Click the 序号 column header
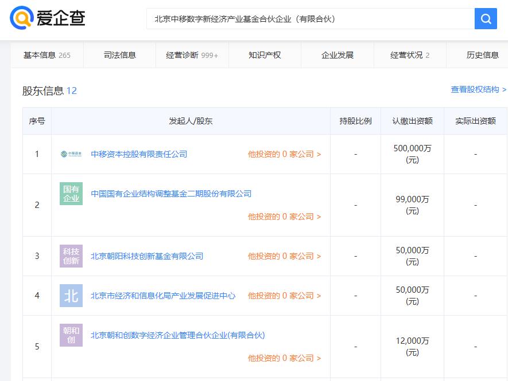The width and height of the screenshot is (508, 381). tap(37, 121)
